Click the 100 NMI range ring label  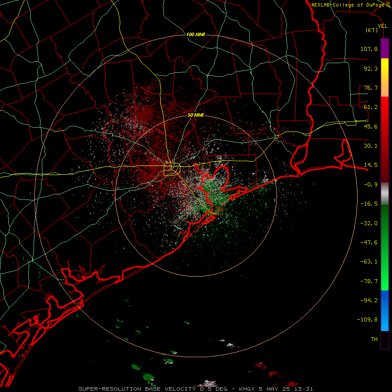(x=196, y=34)
